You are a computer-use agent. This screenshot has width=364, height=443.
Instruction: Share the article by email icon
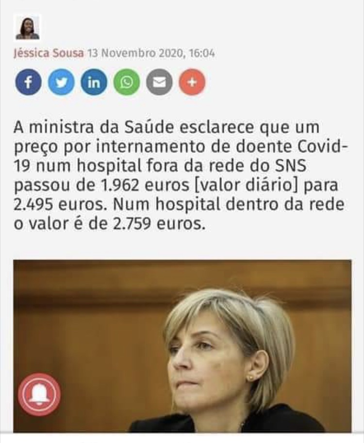click(x=159, y=82)
